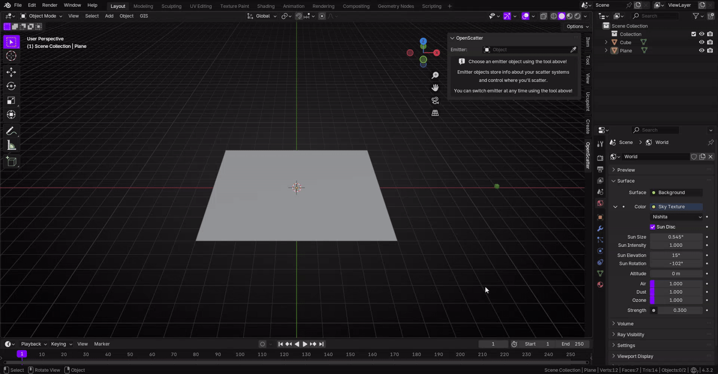Select the 3D Cursor tool
Screen dimensions: 718x374
pyautogui.click(x=11, y=56)
